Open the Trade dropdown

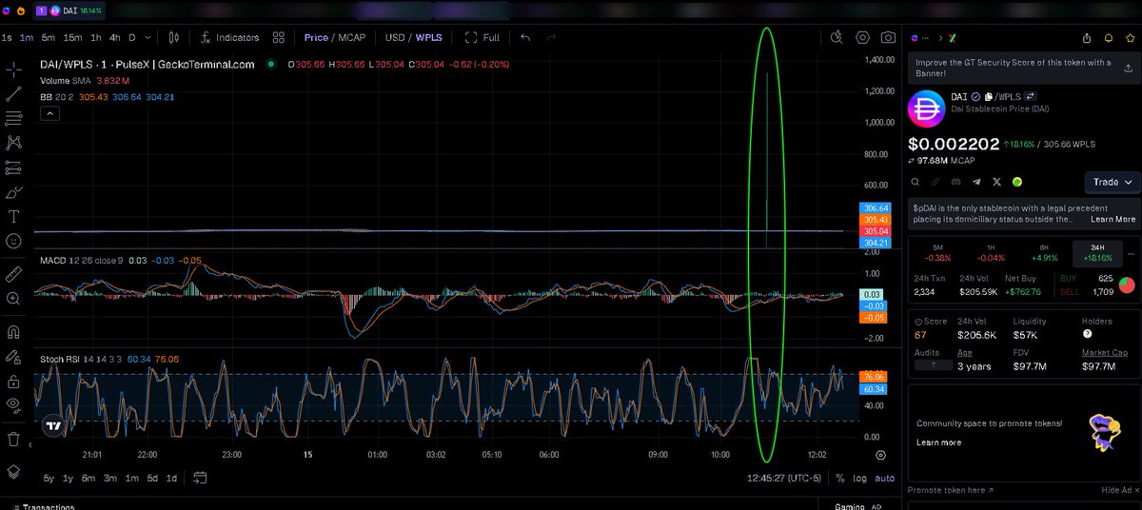coord(1112,182)
